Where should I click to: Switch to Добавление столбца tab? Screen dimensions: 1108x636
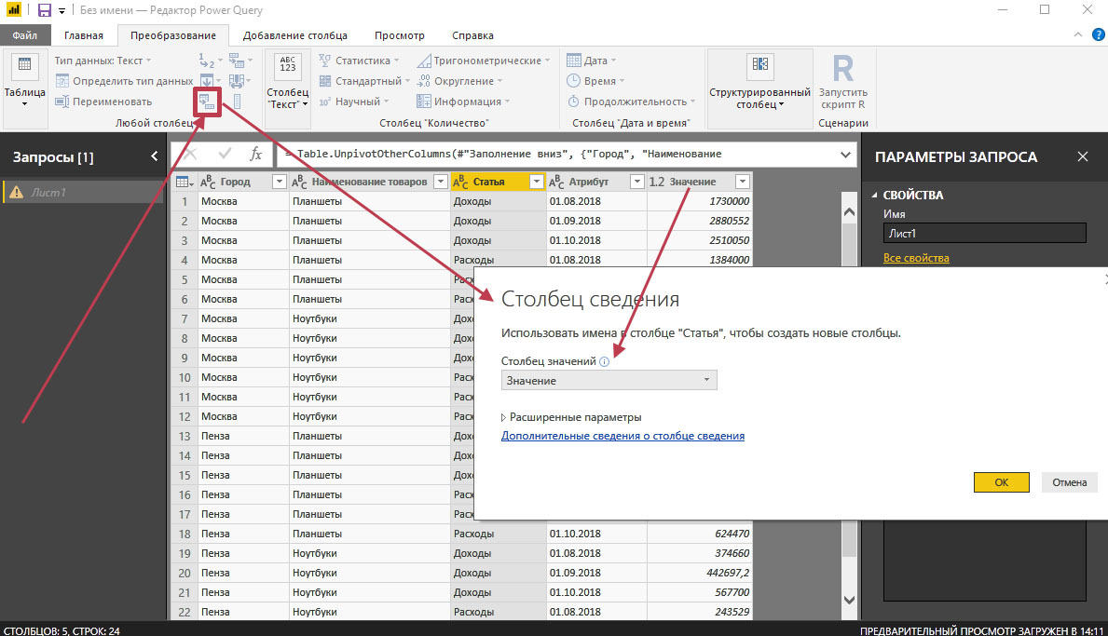pyautogui.click(x=295, y=35)
